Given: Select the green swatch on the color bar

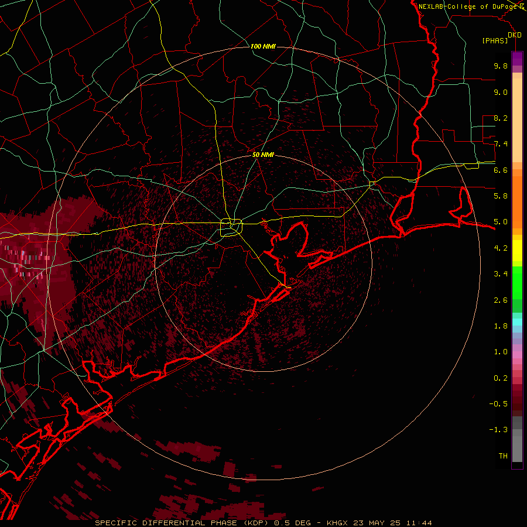Looking at the screenshot, I should 517,282.
